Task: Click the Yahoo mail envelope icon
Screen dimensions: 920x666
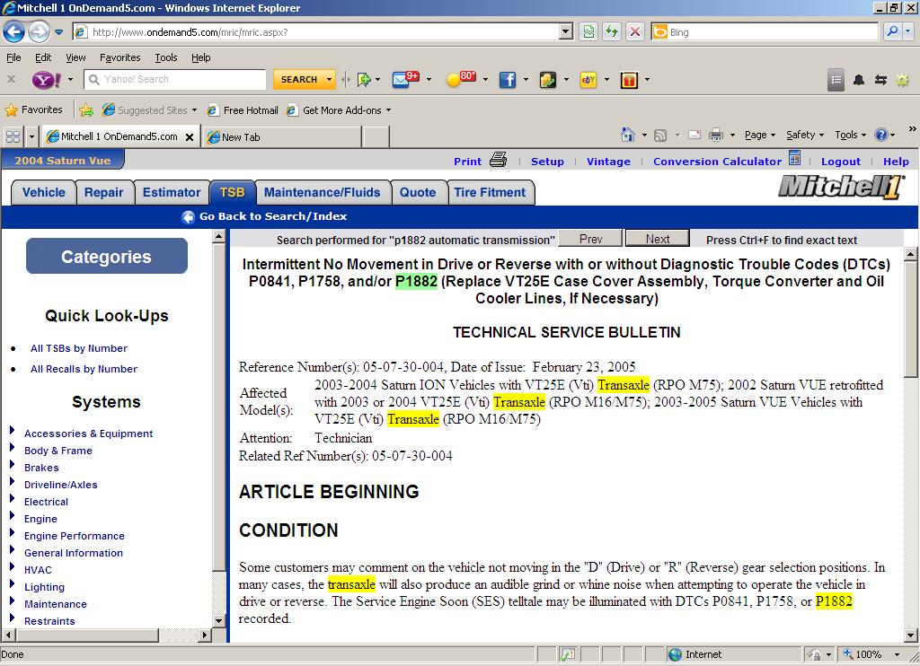Action: (x=402, y=80)
